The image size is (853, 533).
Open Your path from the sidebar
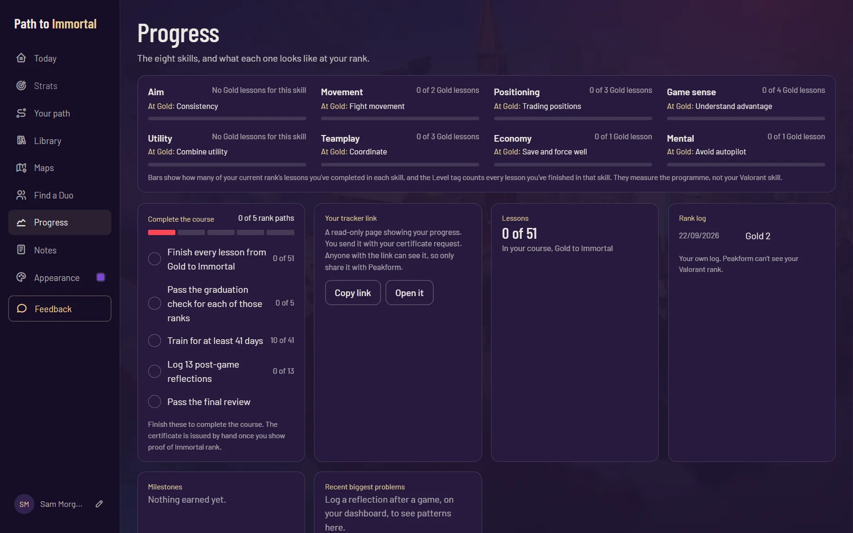(60, 113)
